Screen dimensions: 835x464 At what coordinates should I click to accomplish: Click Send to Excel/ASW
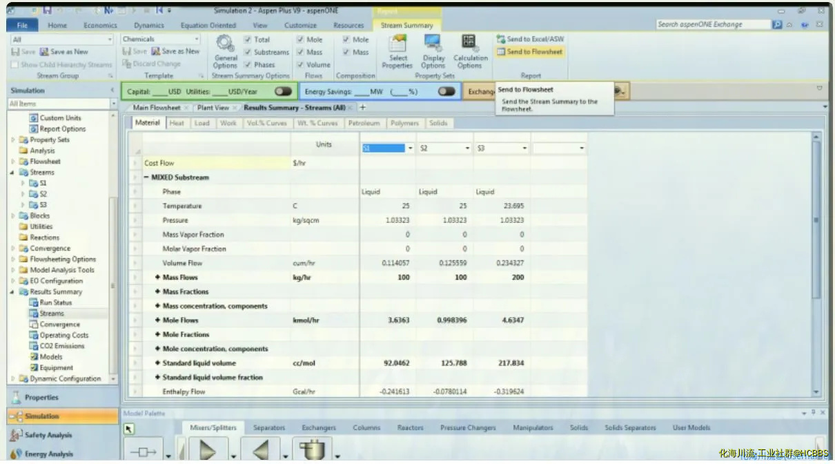pos(530,39)
